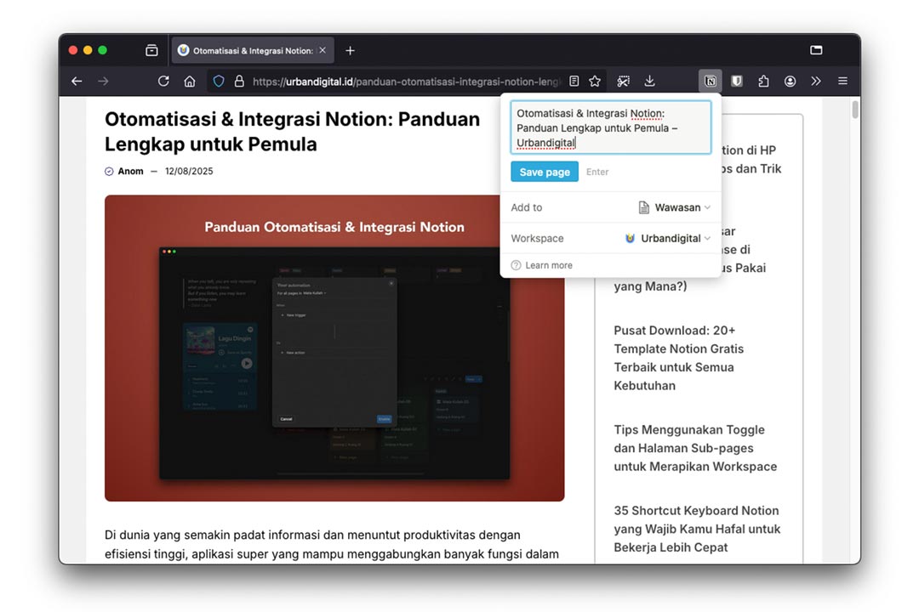
Task: Click the tracking protection shield icon
Action: [219, 82]
